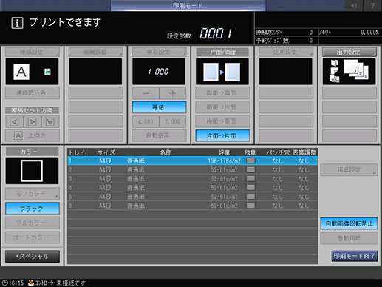Click the 名称 column header
The width and height of the screenshot is (382, 287).
pos(166,152)
